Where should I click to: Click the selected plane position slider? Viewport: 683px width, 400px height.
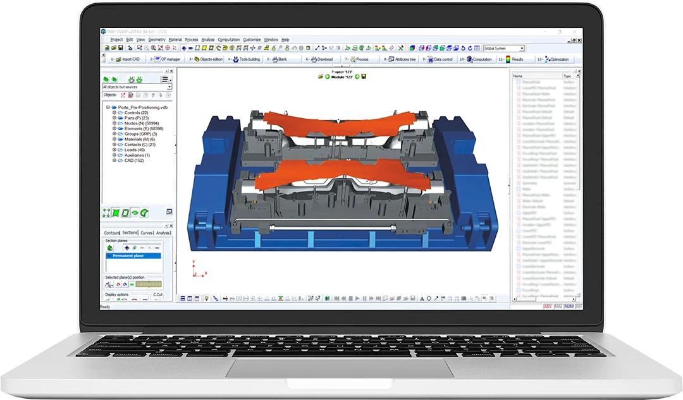coord(147,284)
